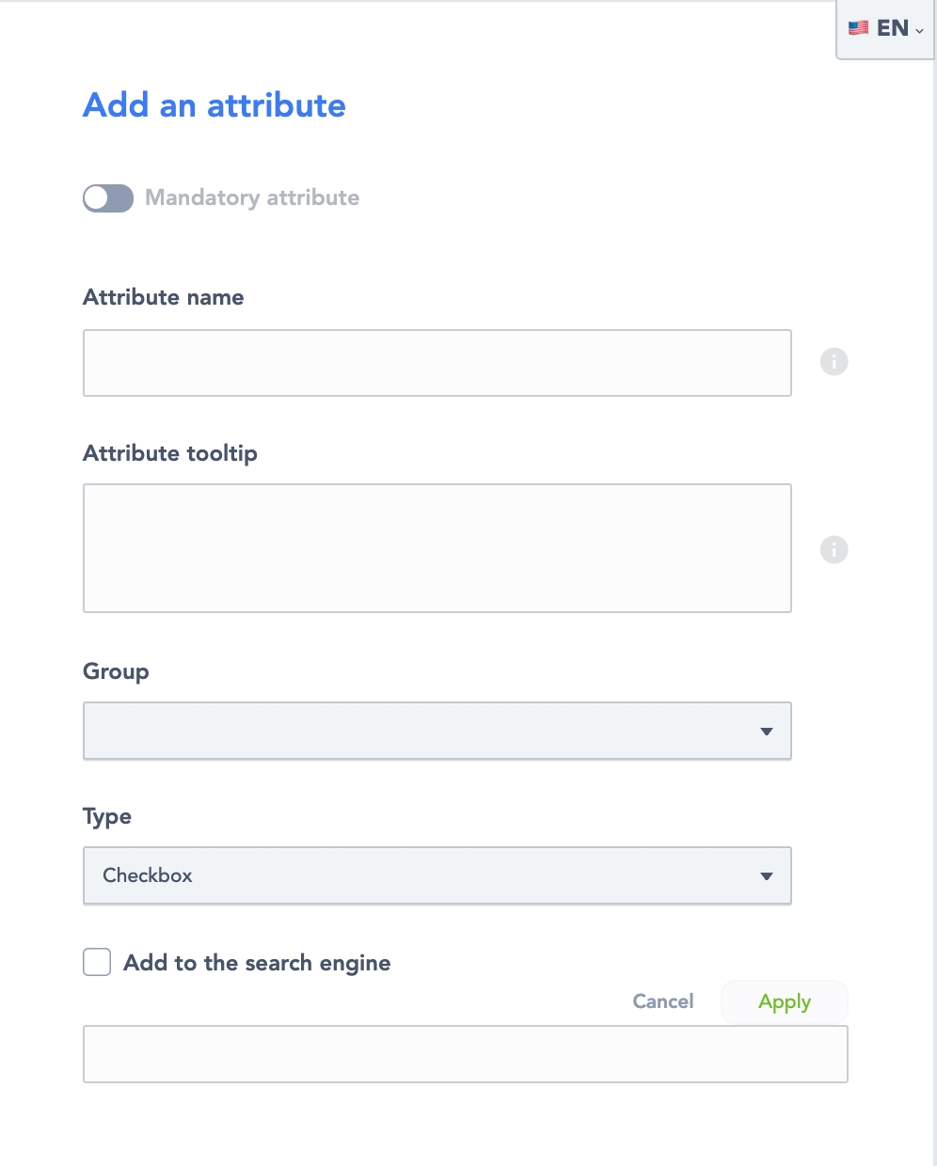Expand the EN language chevron
Screen dimensions: 937x1166
pyautogui.click(x=919, y=31)
